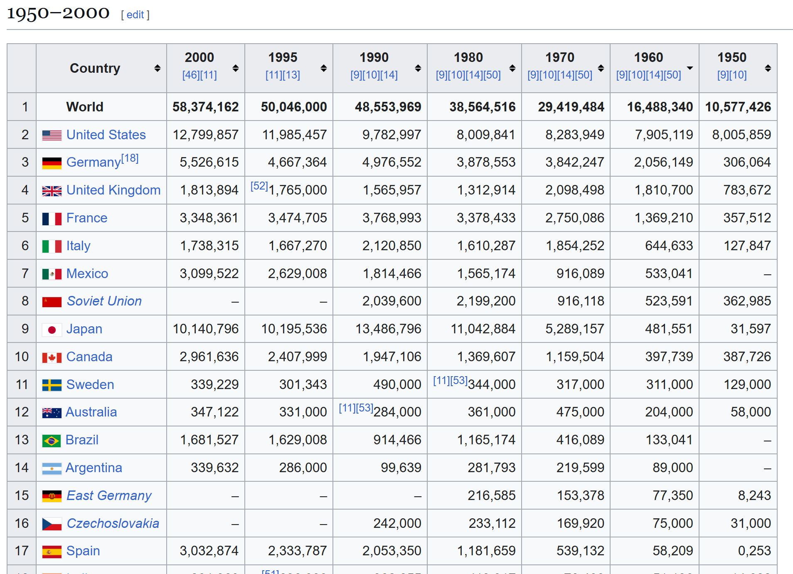Click the Brazil flag icon

pyautogui.click(x=52, y=441)
